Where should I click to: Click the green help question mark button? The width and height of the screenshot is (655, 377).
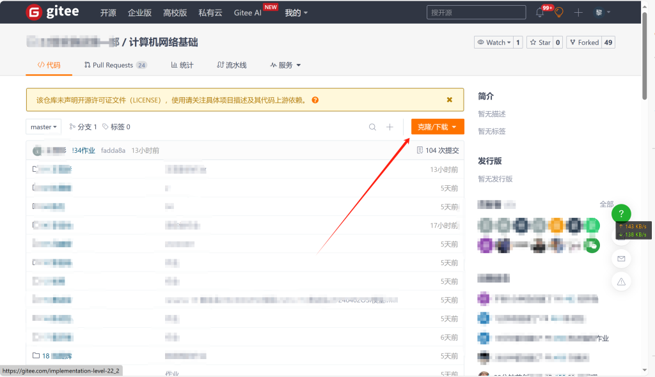621,214
